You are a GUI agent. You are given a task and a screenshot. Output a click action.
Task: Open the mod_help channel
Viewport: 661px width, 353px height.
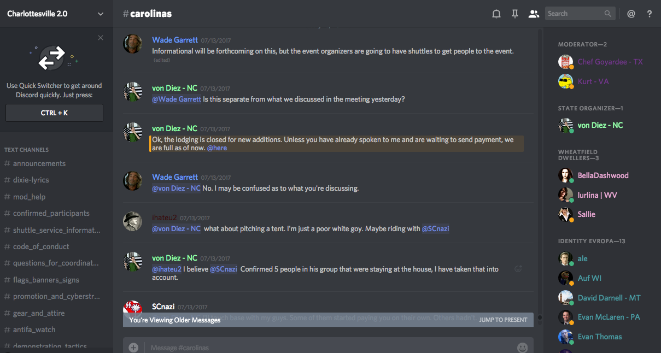pyautogui.click(x=29, y=197)
